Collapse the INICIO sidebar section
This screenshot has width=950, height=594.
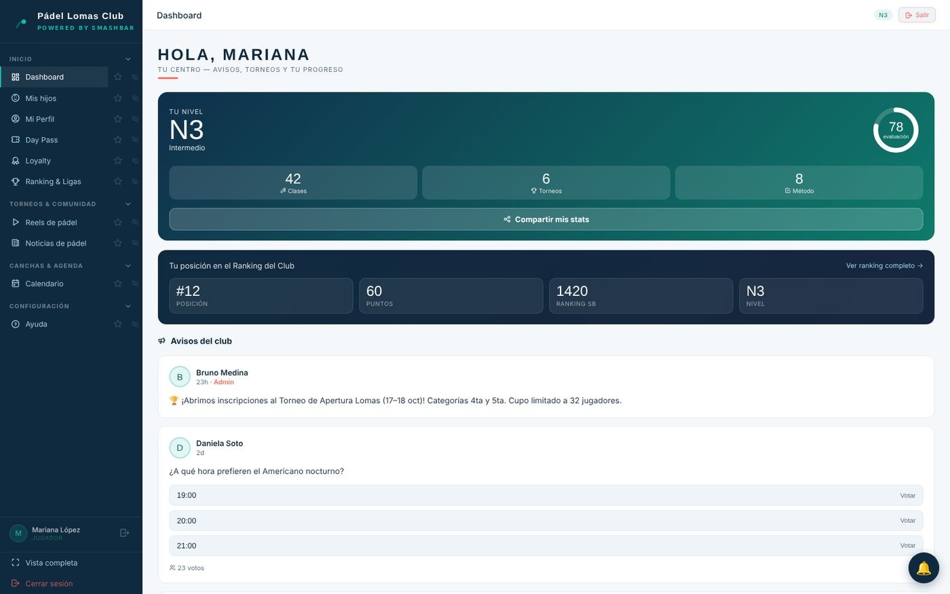tap(128, 59)
